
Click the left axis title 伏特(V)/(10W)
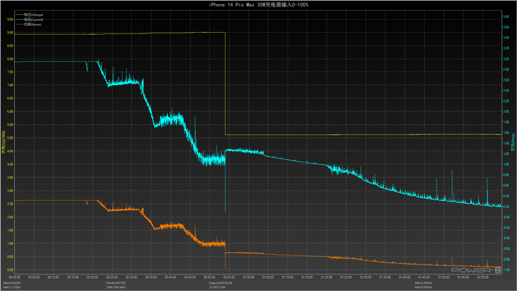pos(4,142)
